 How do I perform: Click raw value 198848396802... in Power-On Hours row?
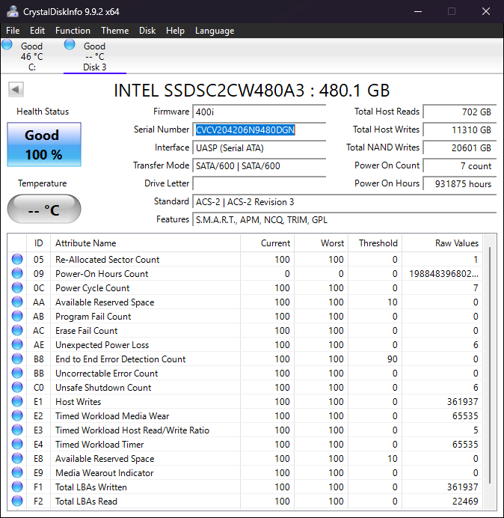point(443,273)
